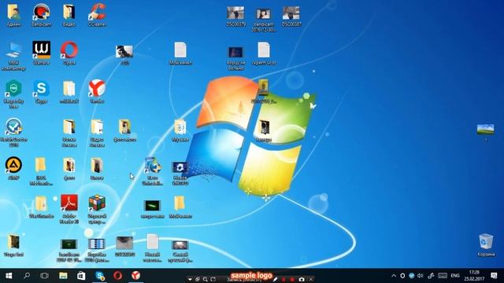Take a screenshot with recording bar camera
The width and height of the screenshot is (504, 283).
point(301,280)
